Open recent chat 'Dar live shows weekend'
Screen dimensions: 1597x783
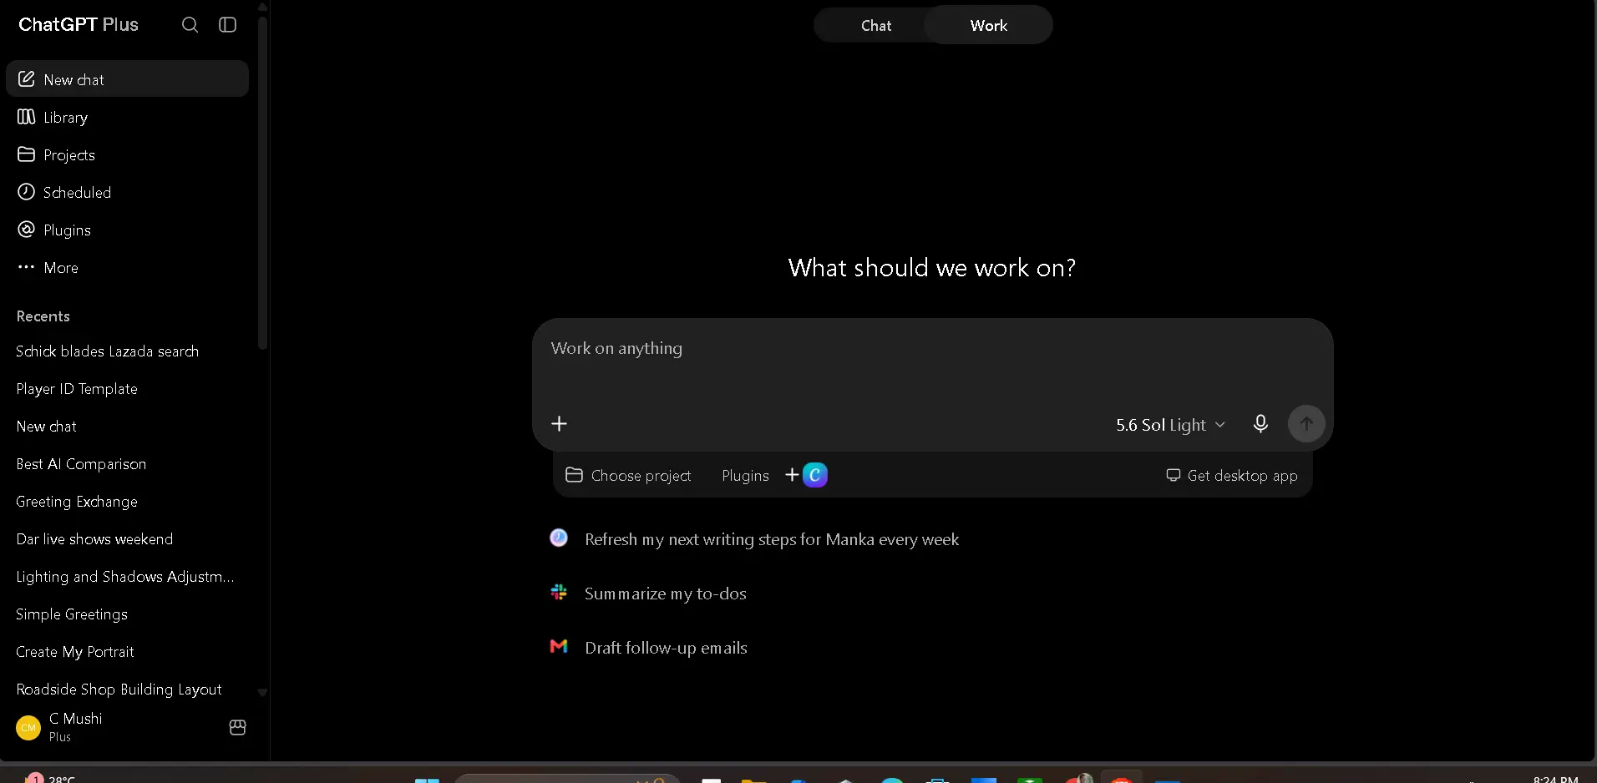(x=128, y=539)
